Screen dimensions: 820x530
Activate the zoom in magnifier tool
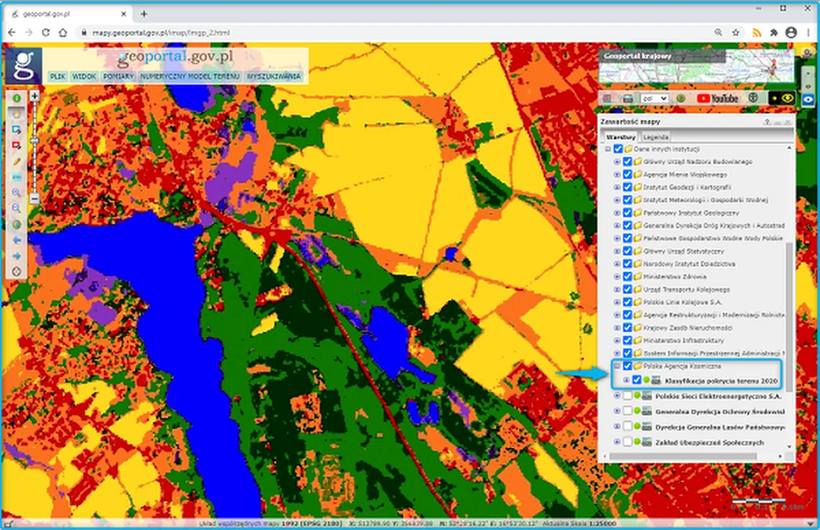16,191
